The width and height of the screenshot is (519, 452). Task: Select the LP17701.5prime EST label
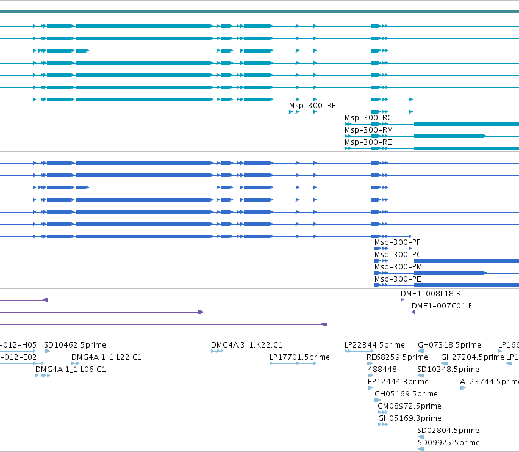click(x=299, y=357)
